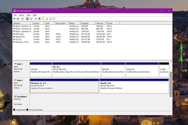Image resolution: width=188 pixels, height=125 pixels.
Task: Click 70.66 GB free space cell
Action: [x=100, y=39]
